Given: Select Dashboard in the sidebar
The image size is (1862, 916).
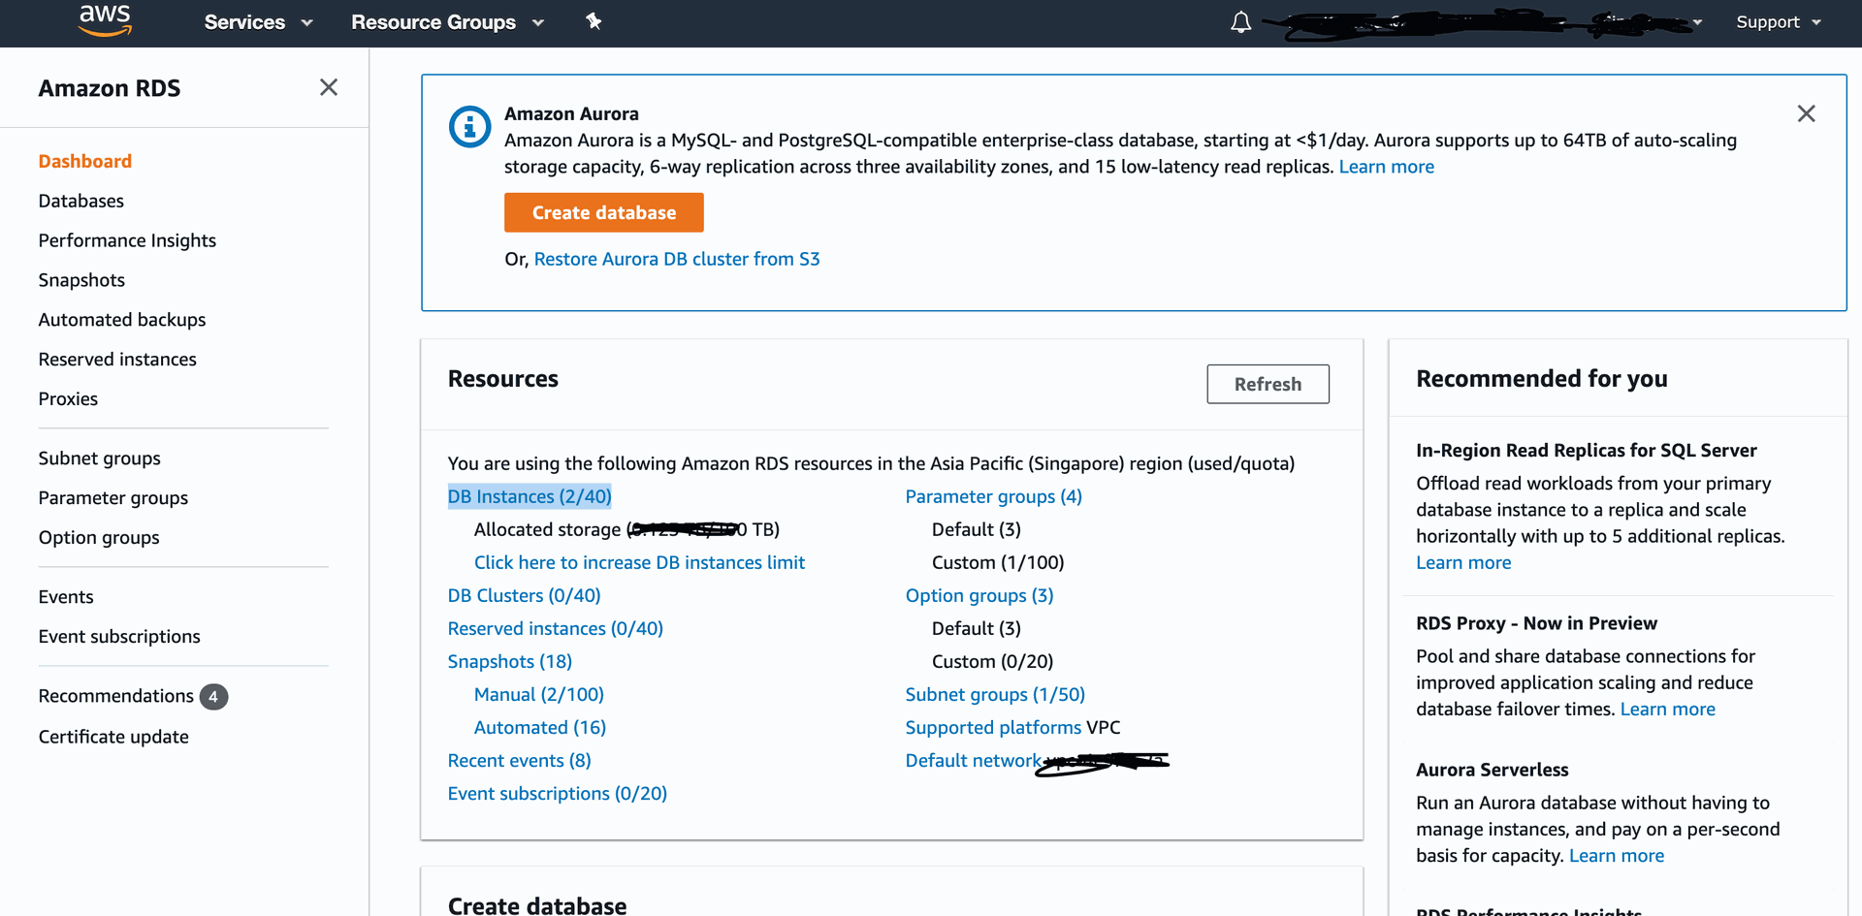Looking at the screenshot, I should pos(85,161).
